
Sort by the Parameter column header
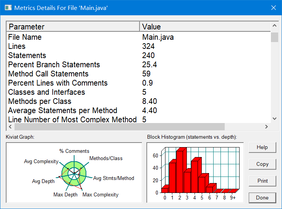pos(73,27)
